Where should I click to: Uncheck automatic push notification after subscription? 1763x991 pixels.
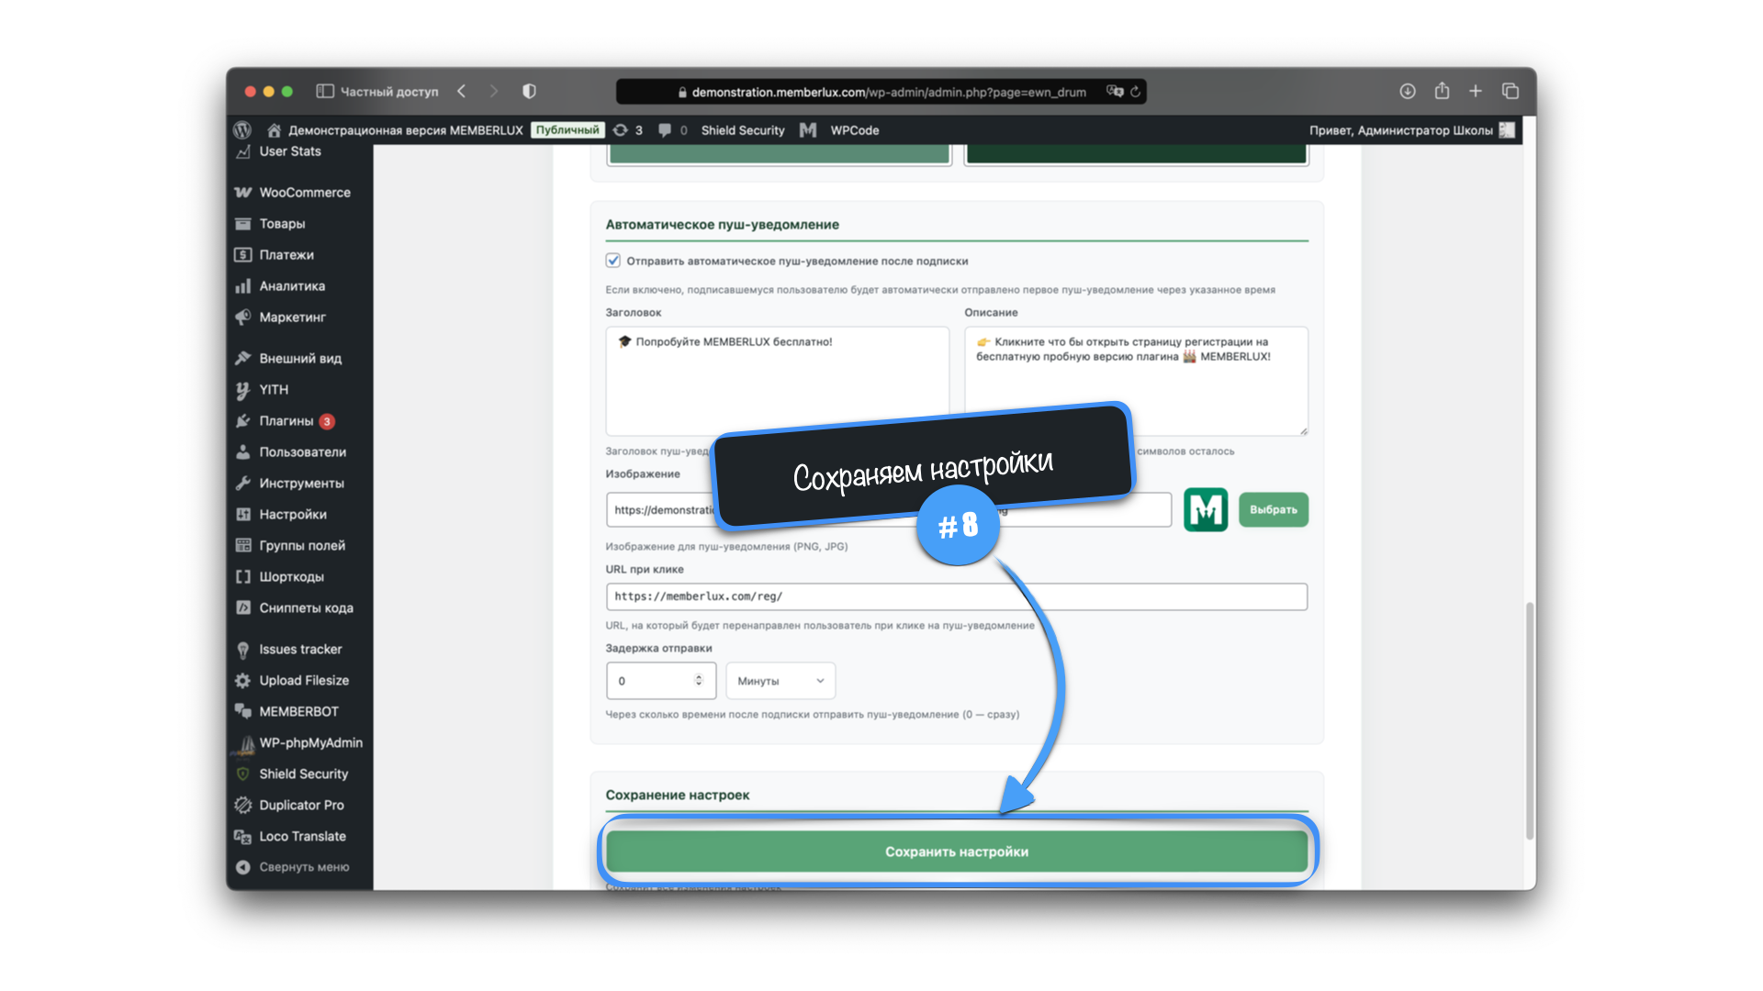pos(613,261)
